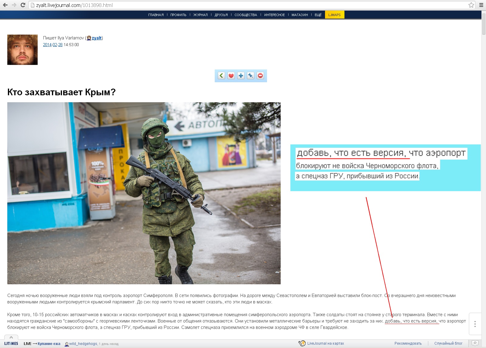This screenshot has width=486, height=348.
Task: Click the red heart favorite icon
Action: coord(231,76)
